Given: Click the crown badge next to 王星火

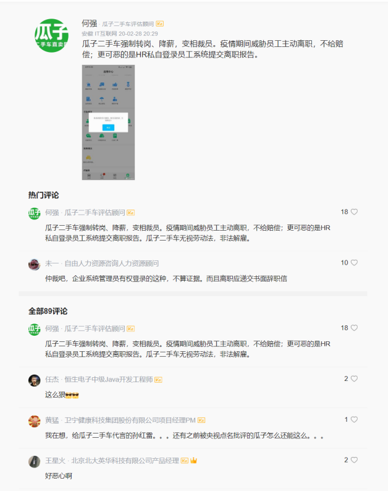Looking at the screenshot, I should [193, 461].
